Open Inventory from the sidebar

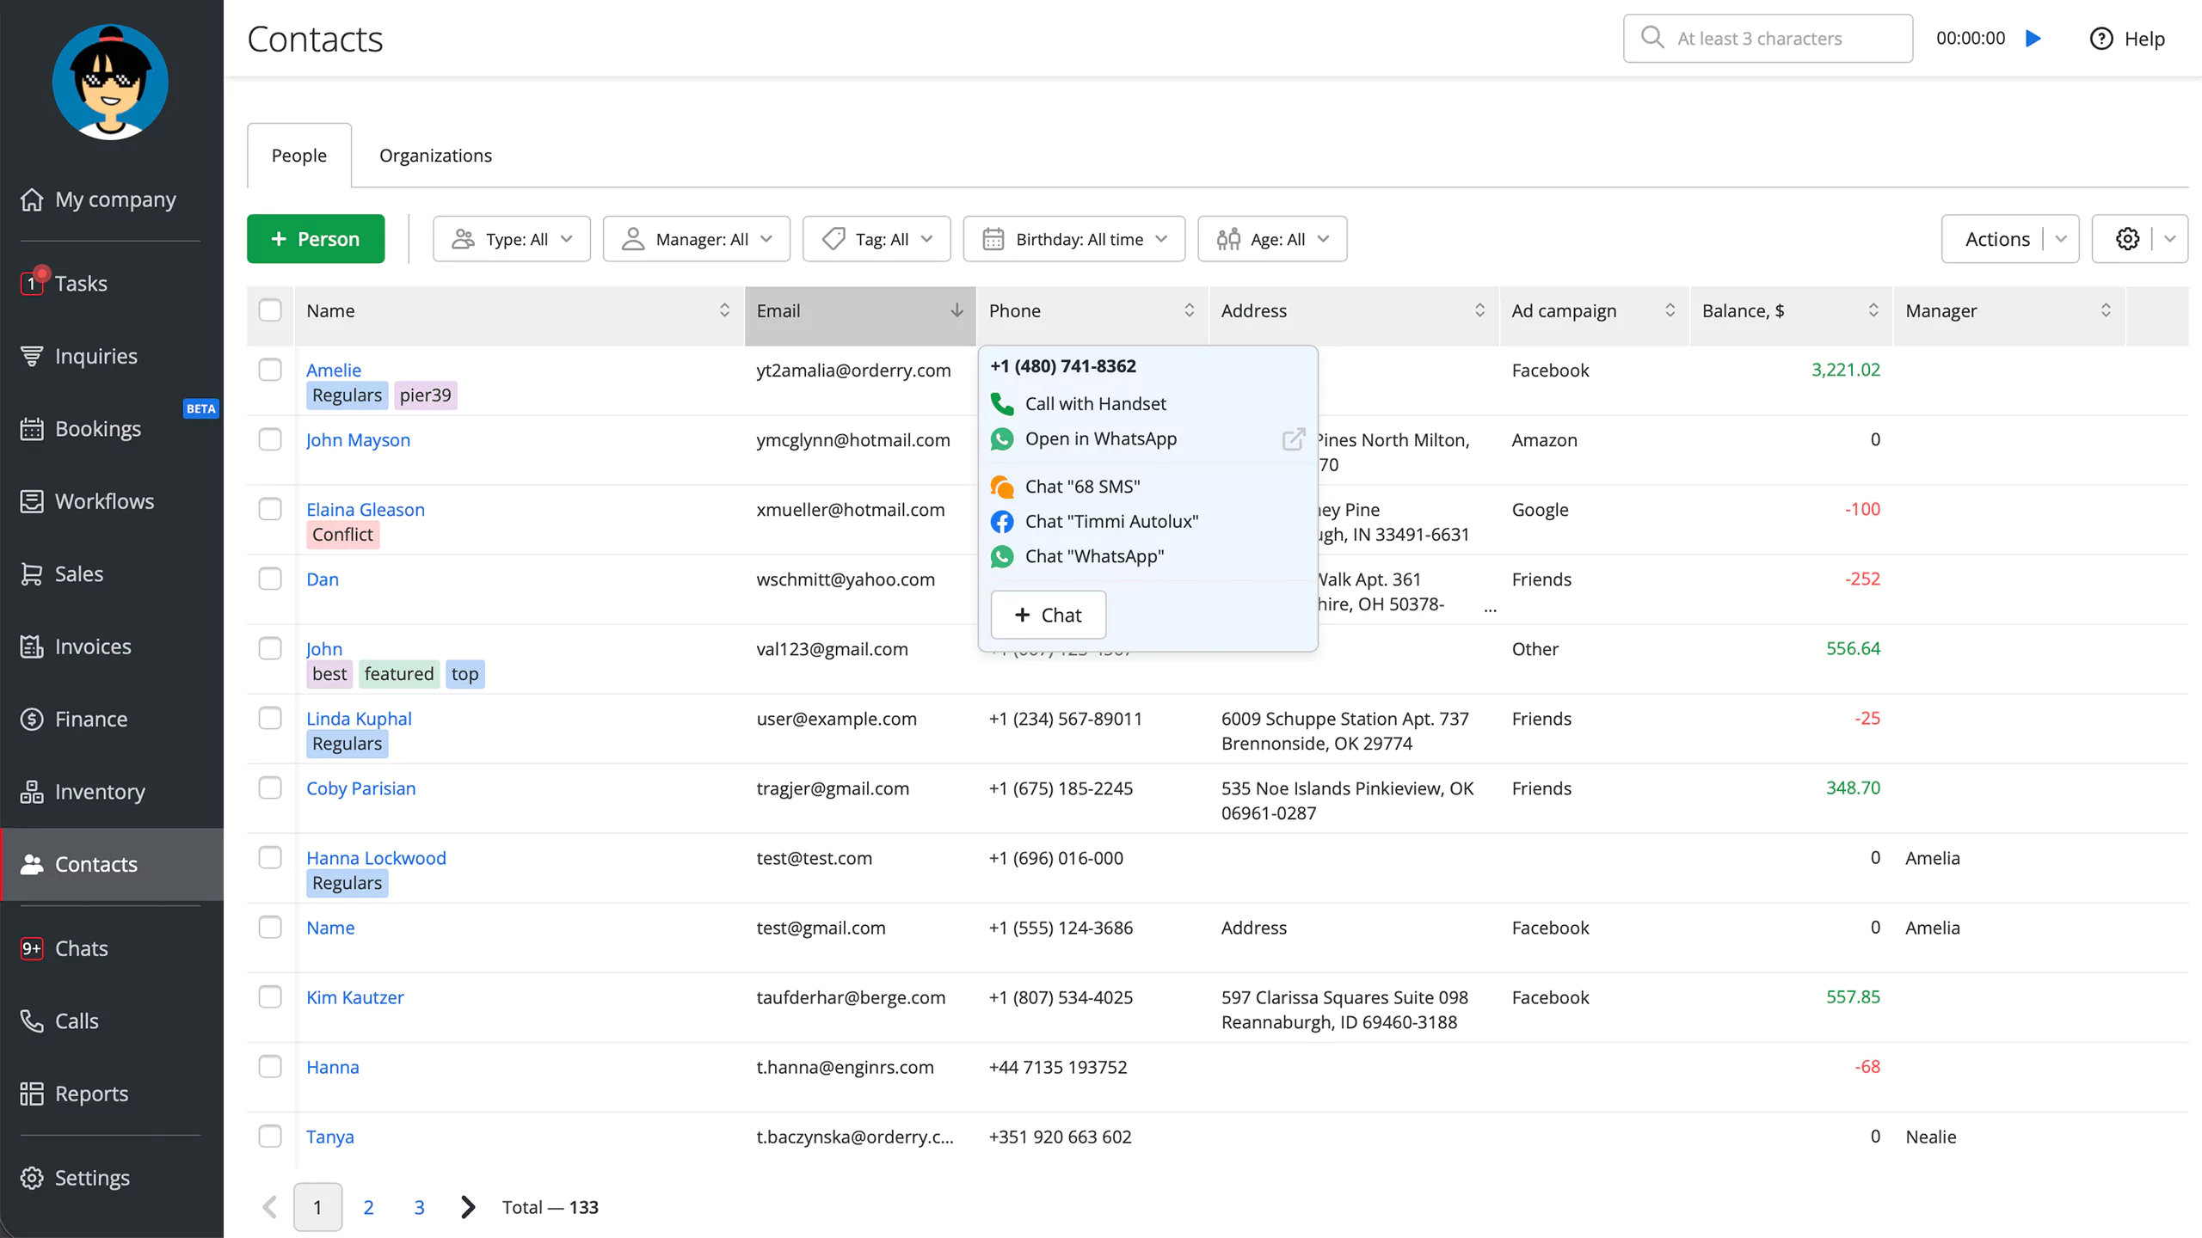(x=99, y=791)
